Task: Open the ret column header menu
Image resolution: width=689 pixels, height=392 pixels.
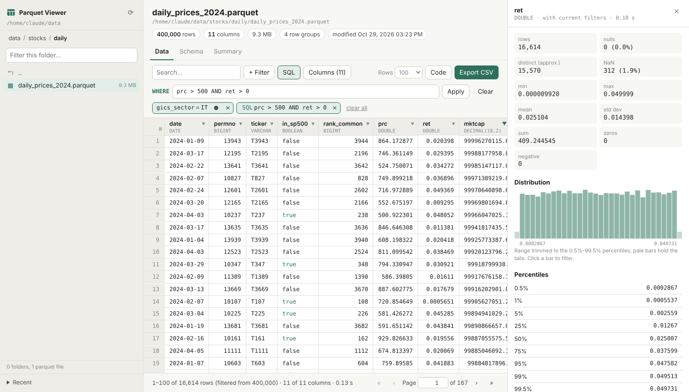Action: point(453,124)
